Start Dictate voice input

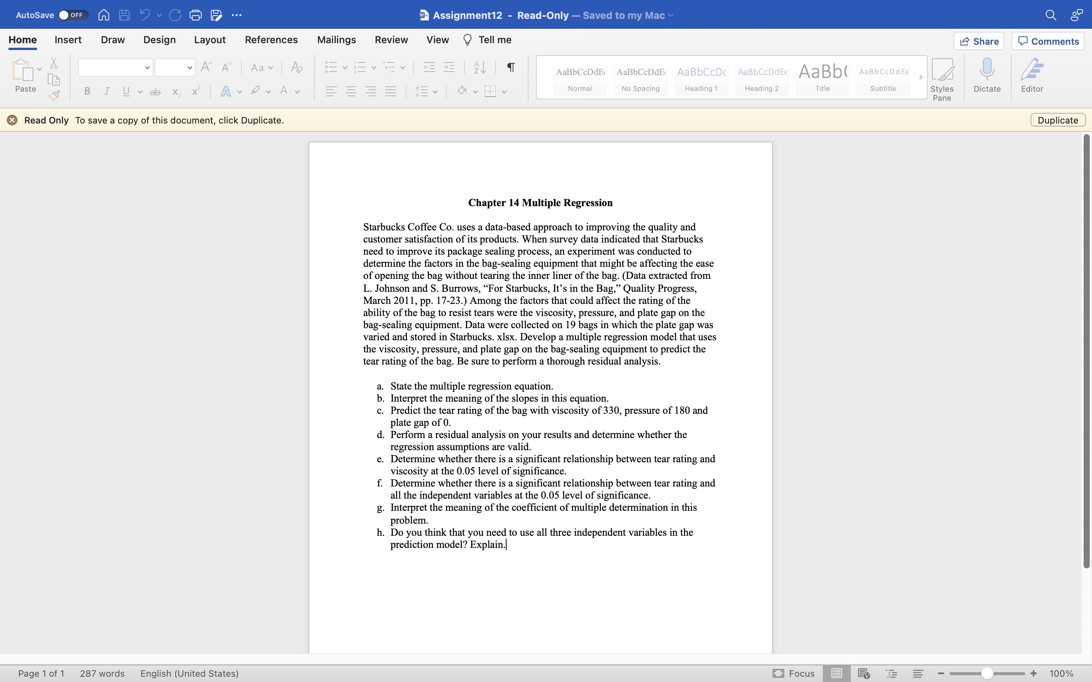click(x=986, y=76)
